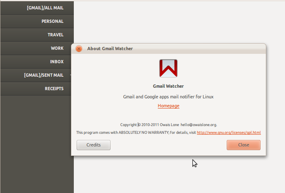Open the WORK label
285x193 pixels.
tap(36, 48)
